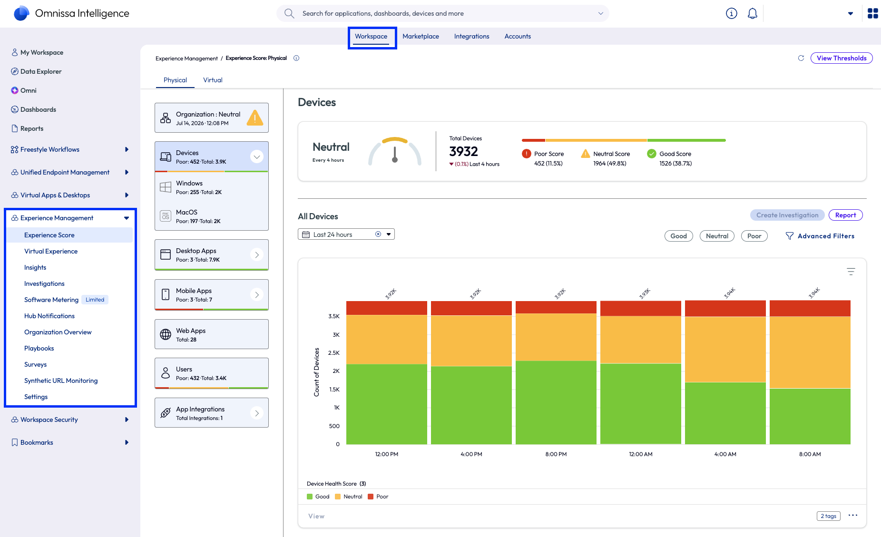
Task: Click the View Thresholds button
Action: tap(841, 58)
